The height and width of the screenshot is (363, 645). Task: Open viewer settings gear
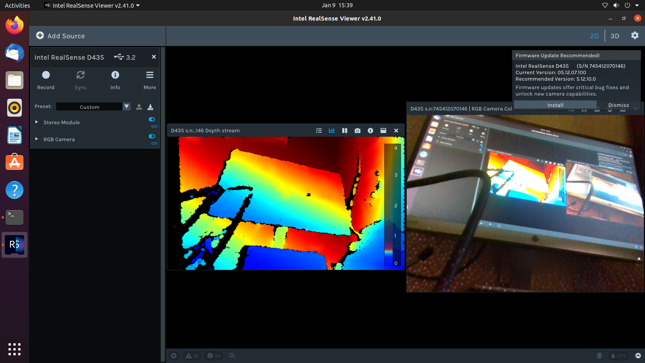click(x=635, y=35)
